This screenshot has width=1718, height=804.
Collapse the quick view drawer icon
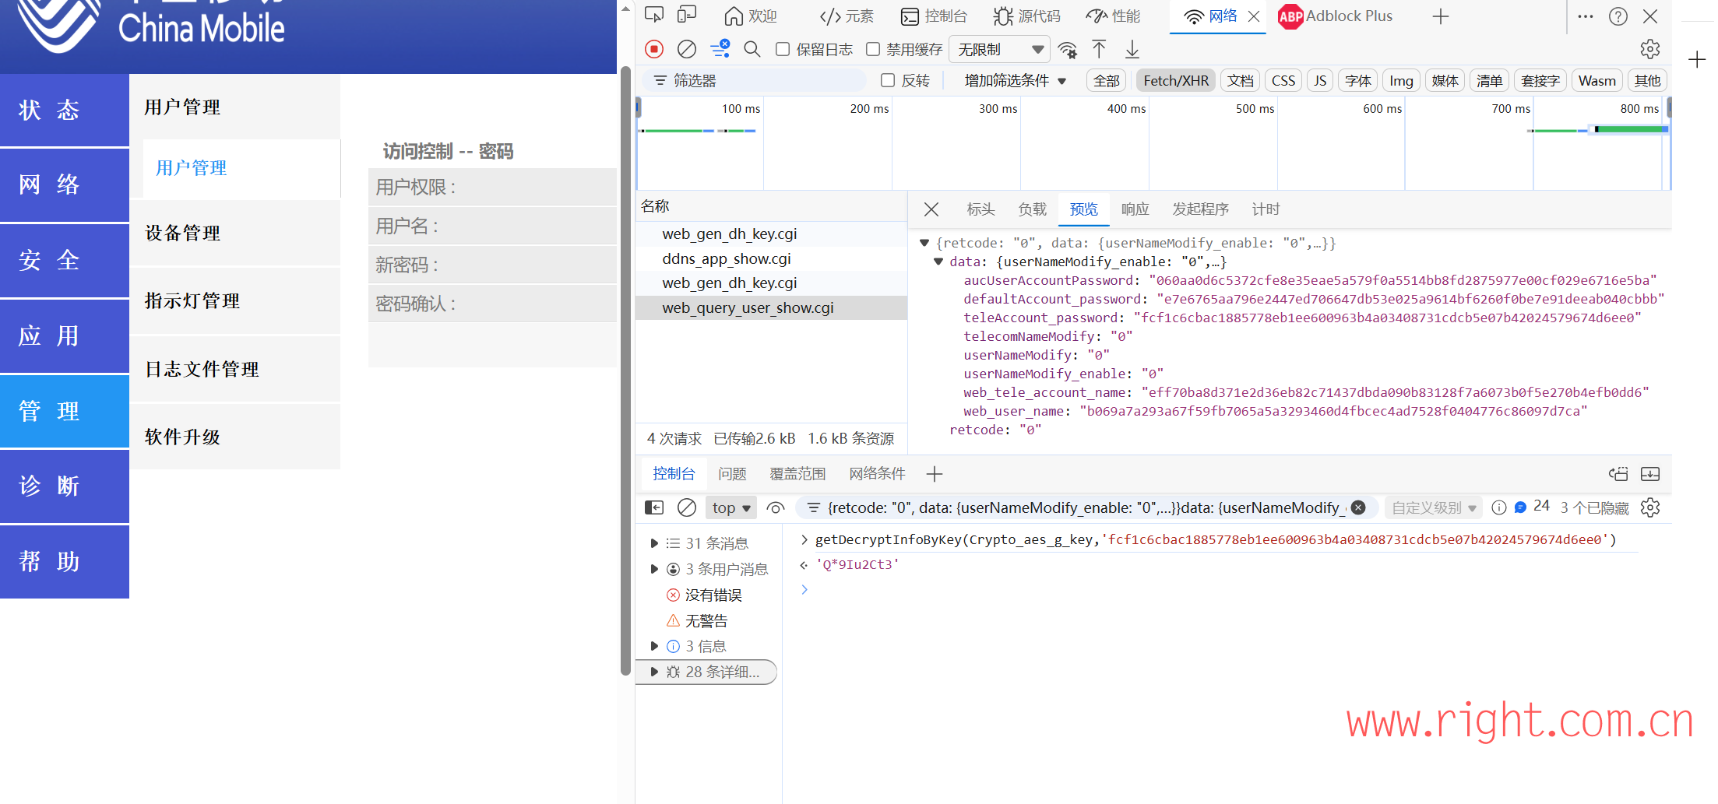pyautogui.click(x=1650, y=474)
